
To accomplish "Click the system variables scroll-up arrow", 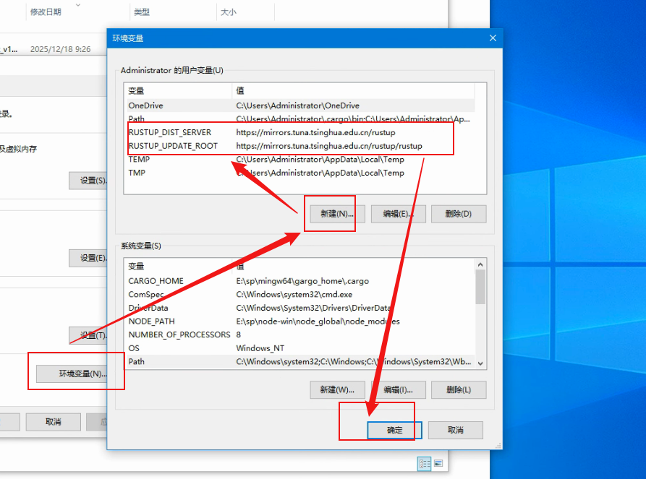I will [480, 264].
